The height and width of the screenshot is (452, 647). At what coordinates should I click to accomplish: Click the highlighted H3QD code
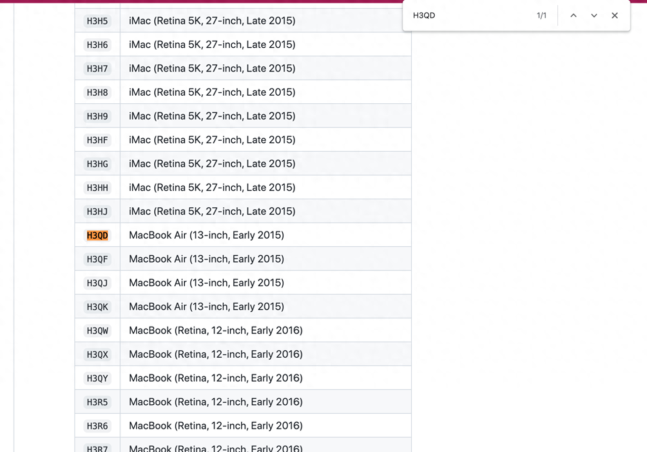pyautogui.click(x=97, y=235)
